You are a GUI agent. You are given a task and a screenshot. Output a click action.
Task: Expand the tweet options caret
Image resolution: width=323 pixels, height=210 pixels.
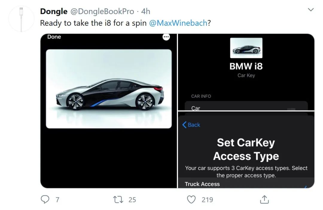click(x=311, y=10)
